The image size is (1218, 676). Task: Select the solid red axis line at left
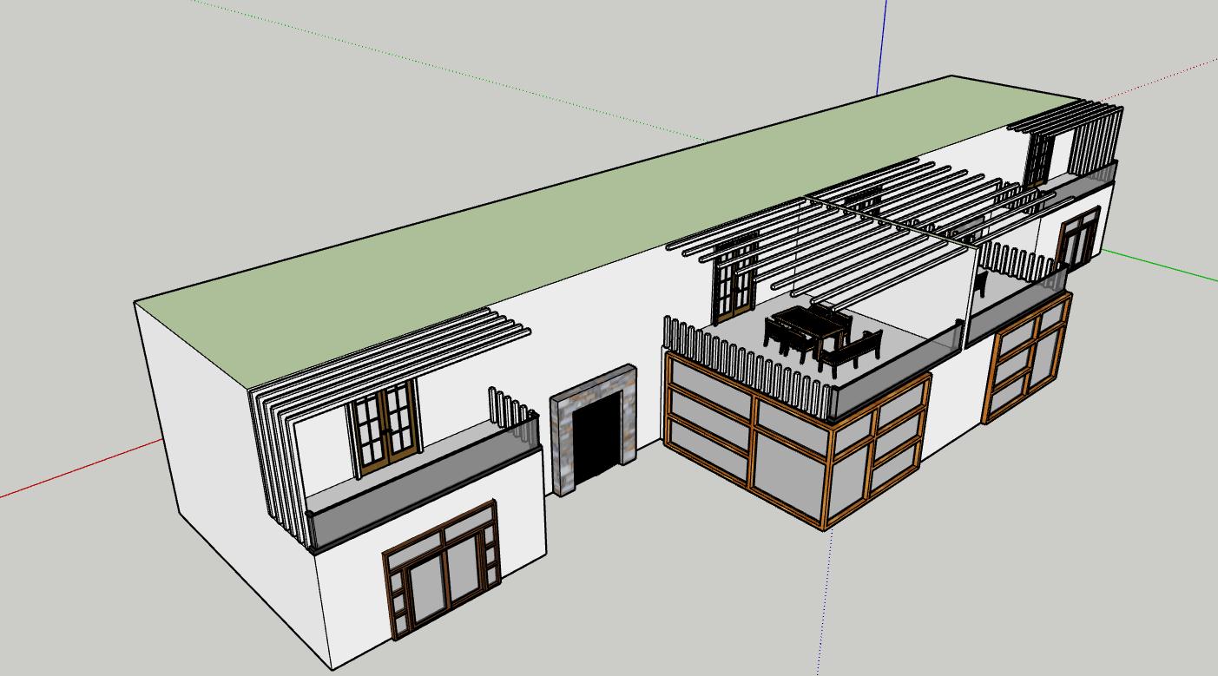[78, 470]
